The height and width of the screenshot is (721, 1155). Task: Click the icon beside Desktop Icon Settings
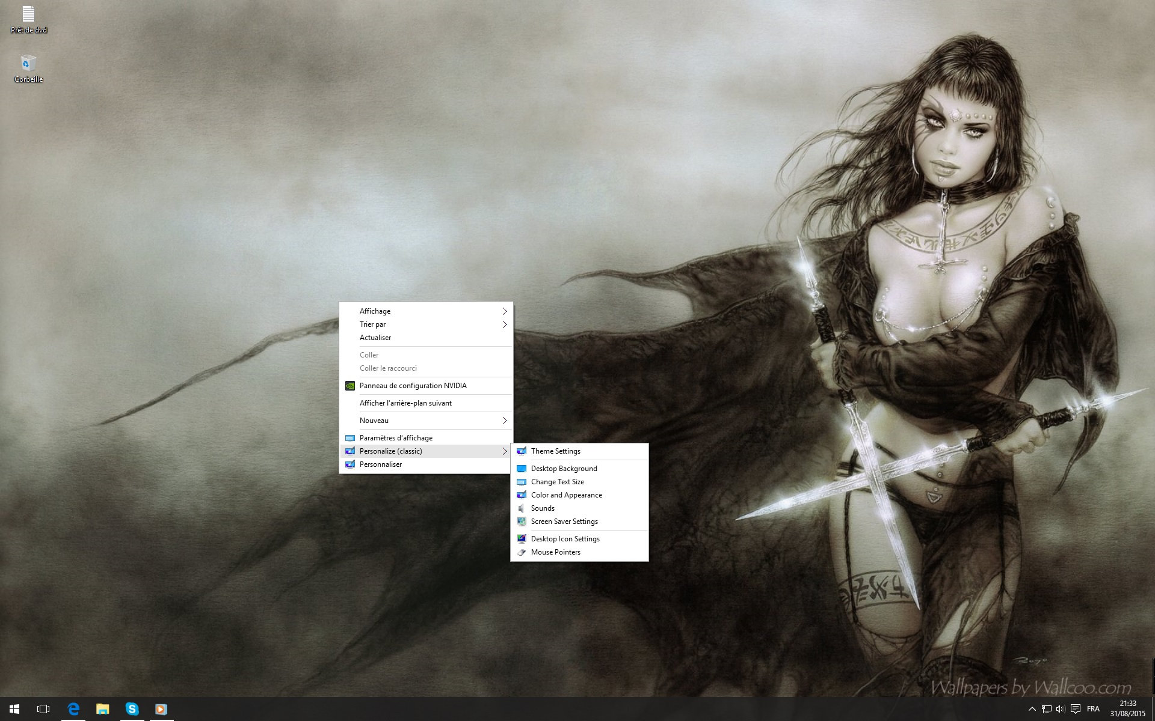tap(522, 539)
